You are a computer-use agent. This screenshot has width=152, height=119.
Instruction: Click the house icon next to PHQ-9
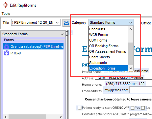7,53
